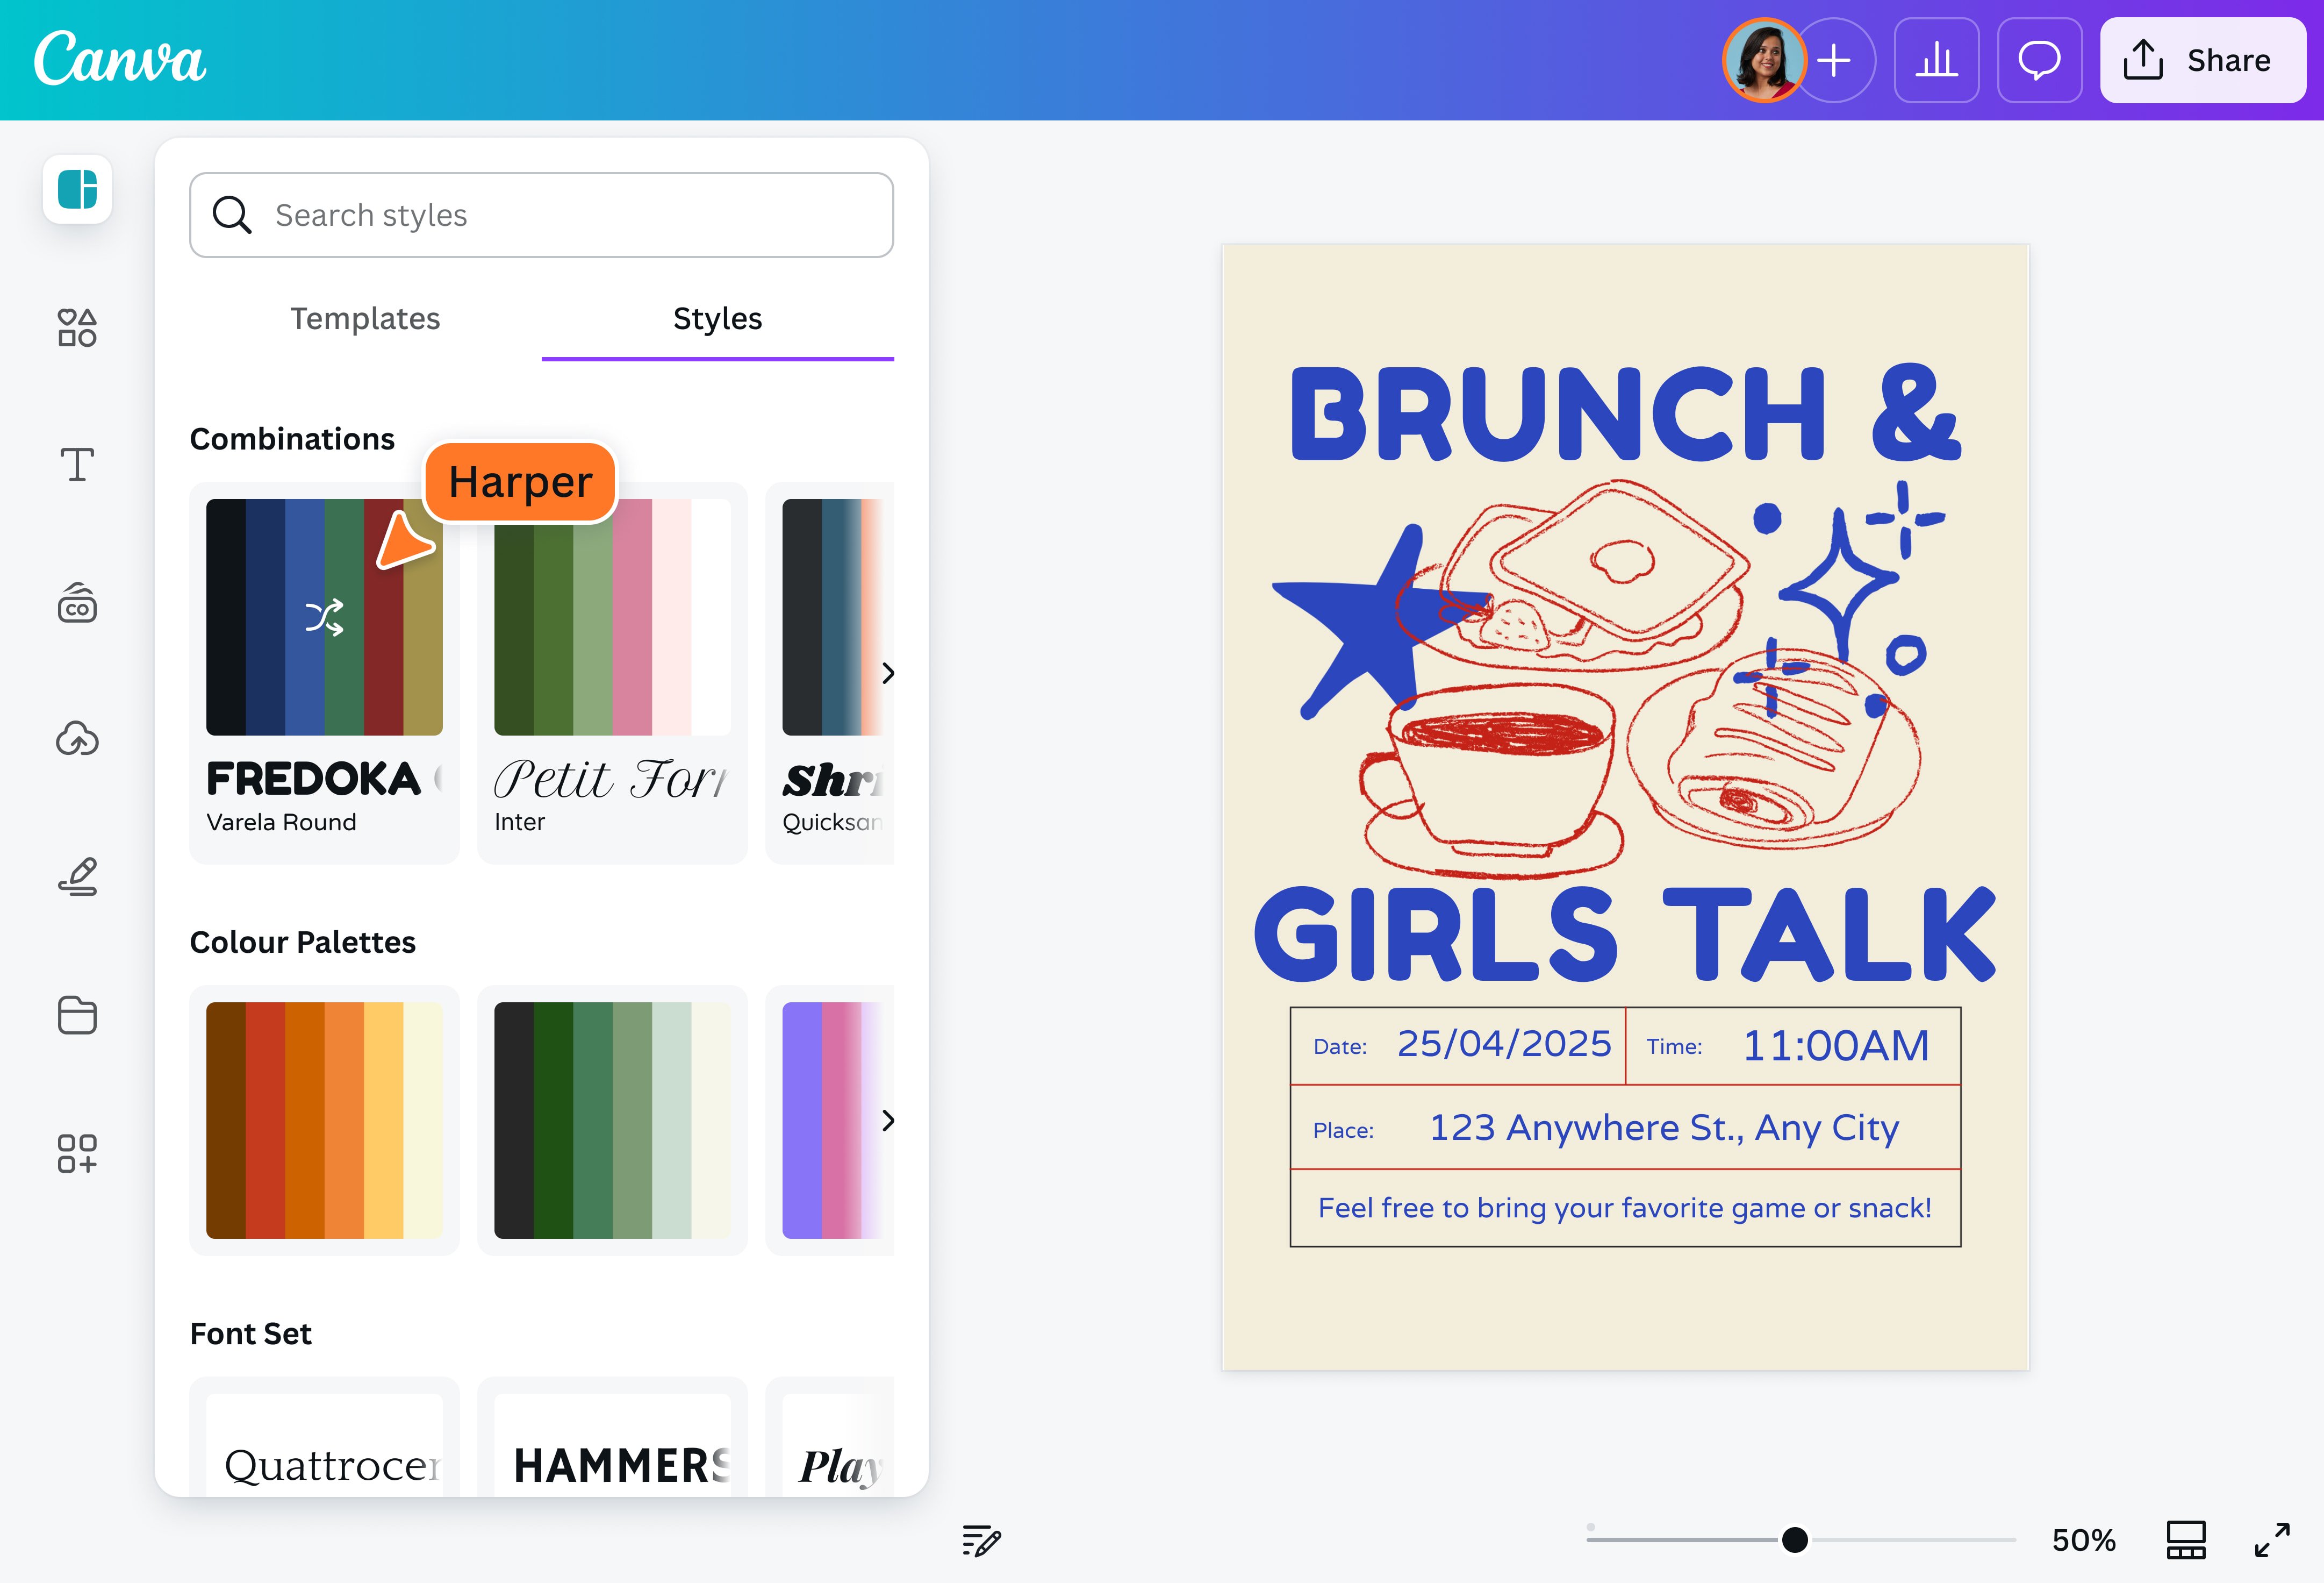This screenshot has height=1583, width=2324.
Task: Open the Elements panel in the sidebar
Action: pyautogui.click(x=77, y=327)
